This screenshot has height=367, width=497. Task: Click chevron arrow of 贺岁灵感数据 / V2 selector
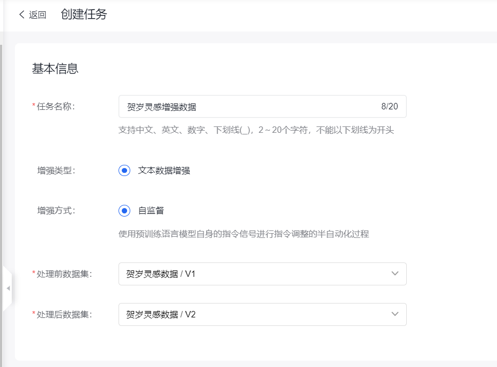[395, 314]
